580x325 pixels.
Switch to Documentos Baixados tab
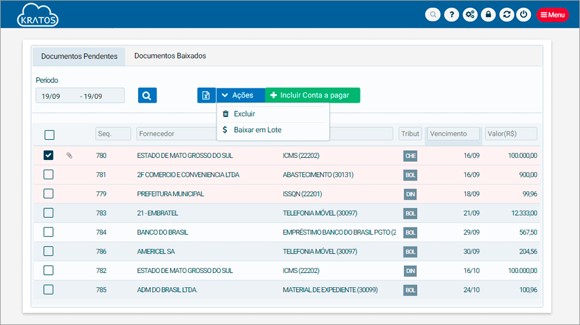(x=170, y=56)
